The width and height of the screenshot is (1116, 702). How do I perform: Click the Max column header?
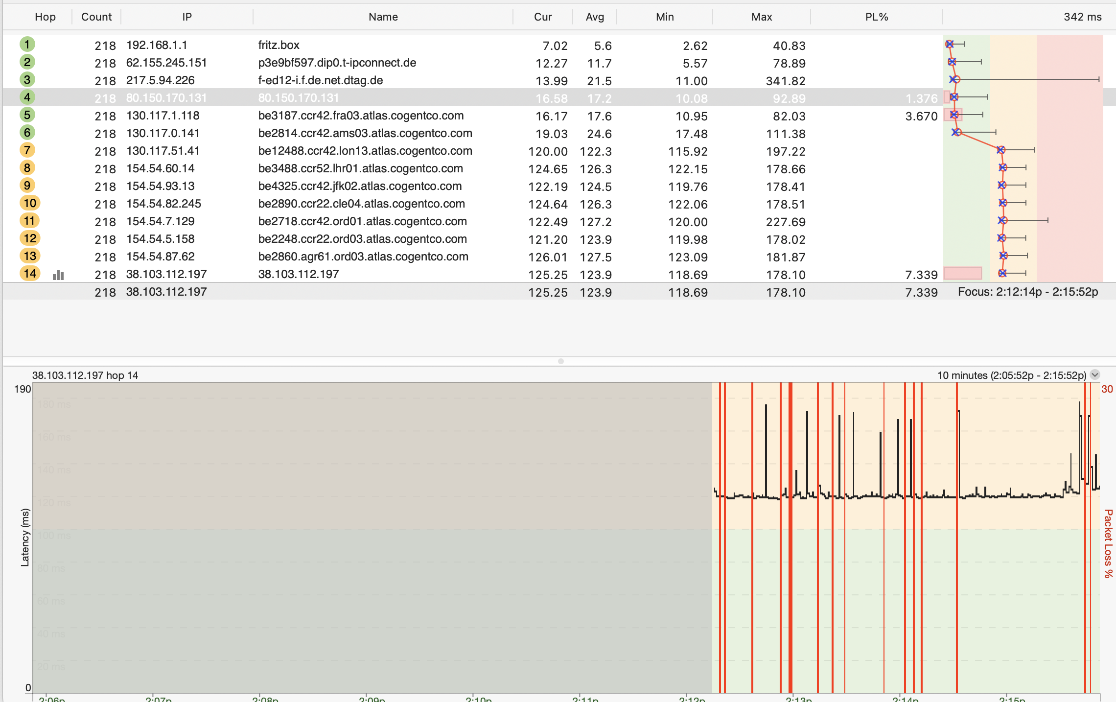tap(761, 17)
